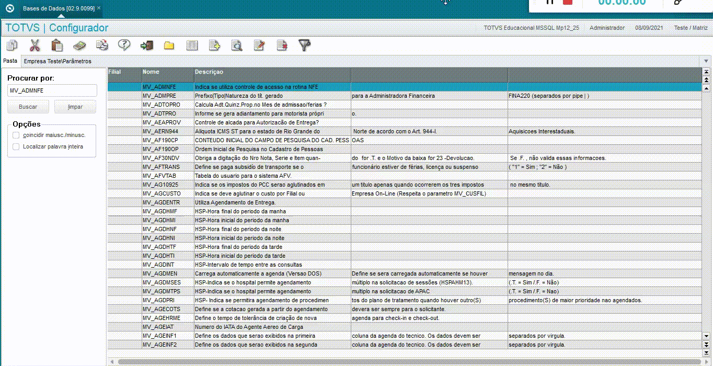Click the delete record icon with red X
Screen dimensions: 713x366
[x=282, y=45]
